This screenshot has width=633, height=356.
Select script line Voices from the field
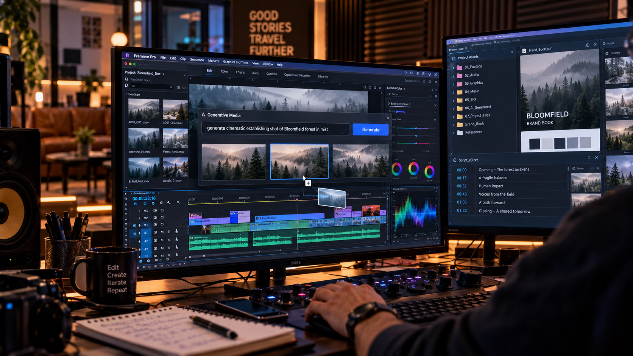[x=496, y=194]
